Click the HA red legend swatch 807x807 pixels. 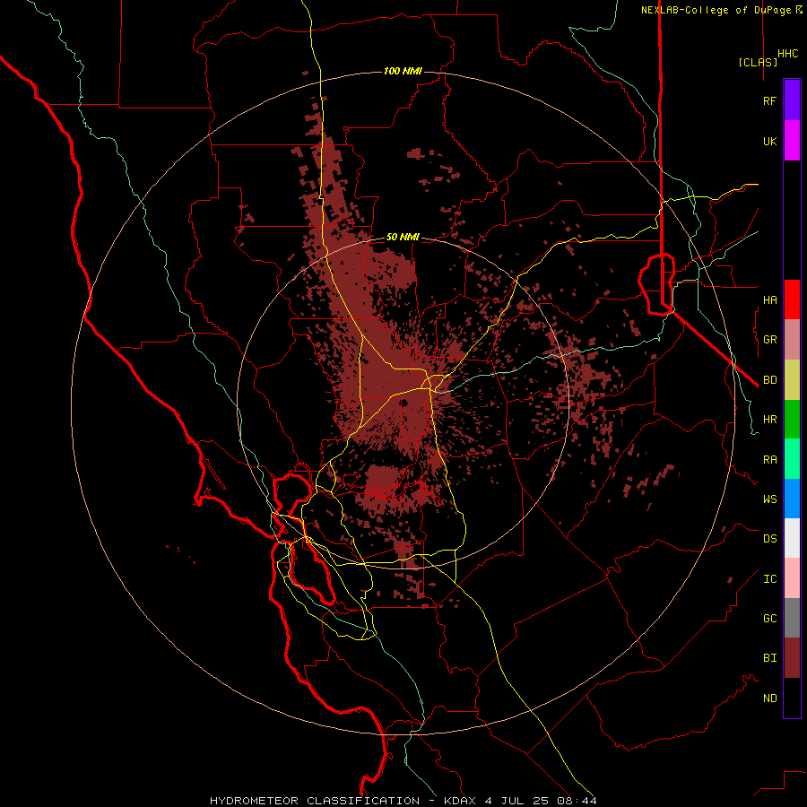pos(792,299)
